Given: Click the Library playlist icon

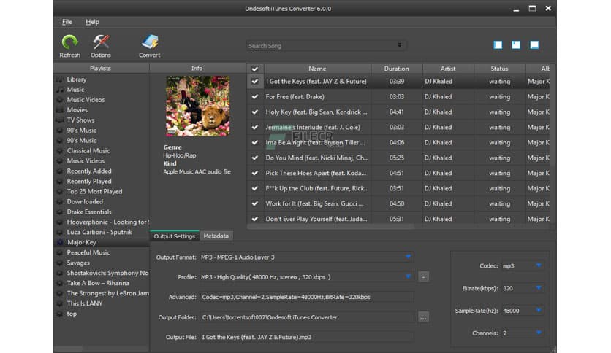Looking at the screenshot, I should pyautogui.click(x=60, y=79).
